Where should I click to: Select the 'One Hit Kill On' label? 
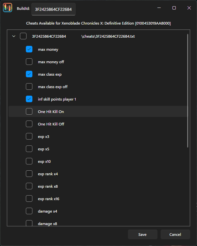pyautogui.click(x=51, y=112)
